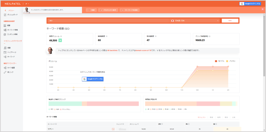Image resolution: width=266 pixels, height=132 pixels.
Task: Select the 関係 tab
Action: [x=226, y=117]
